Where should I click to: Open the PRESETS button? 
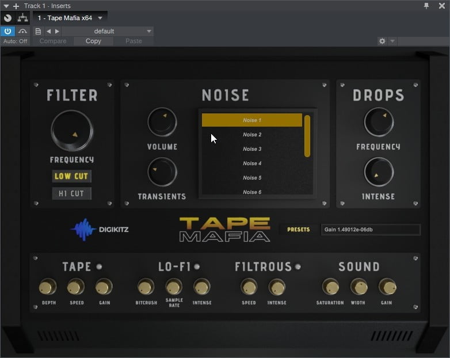[299, 230]
